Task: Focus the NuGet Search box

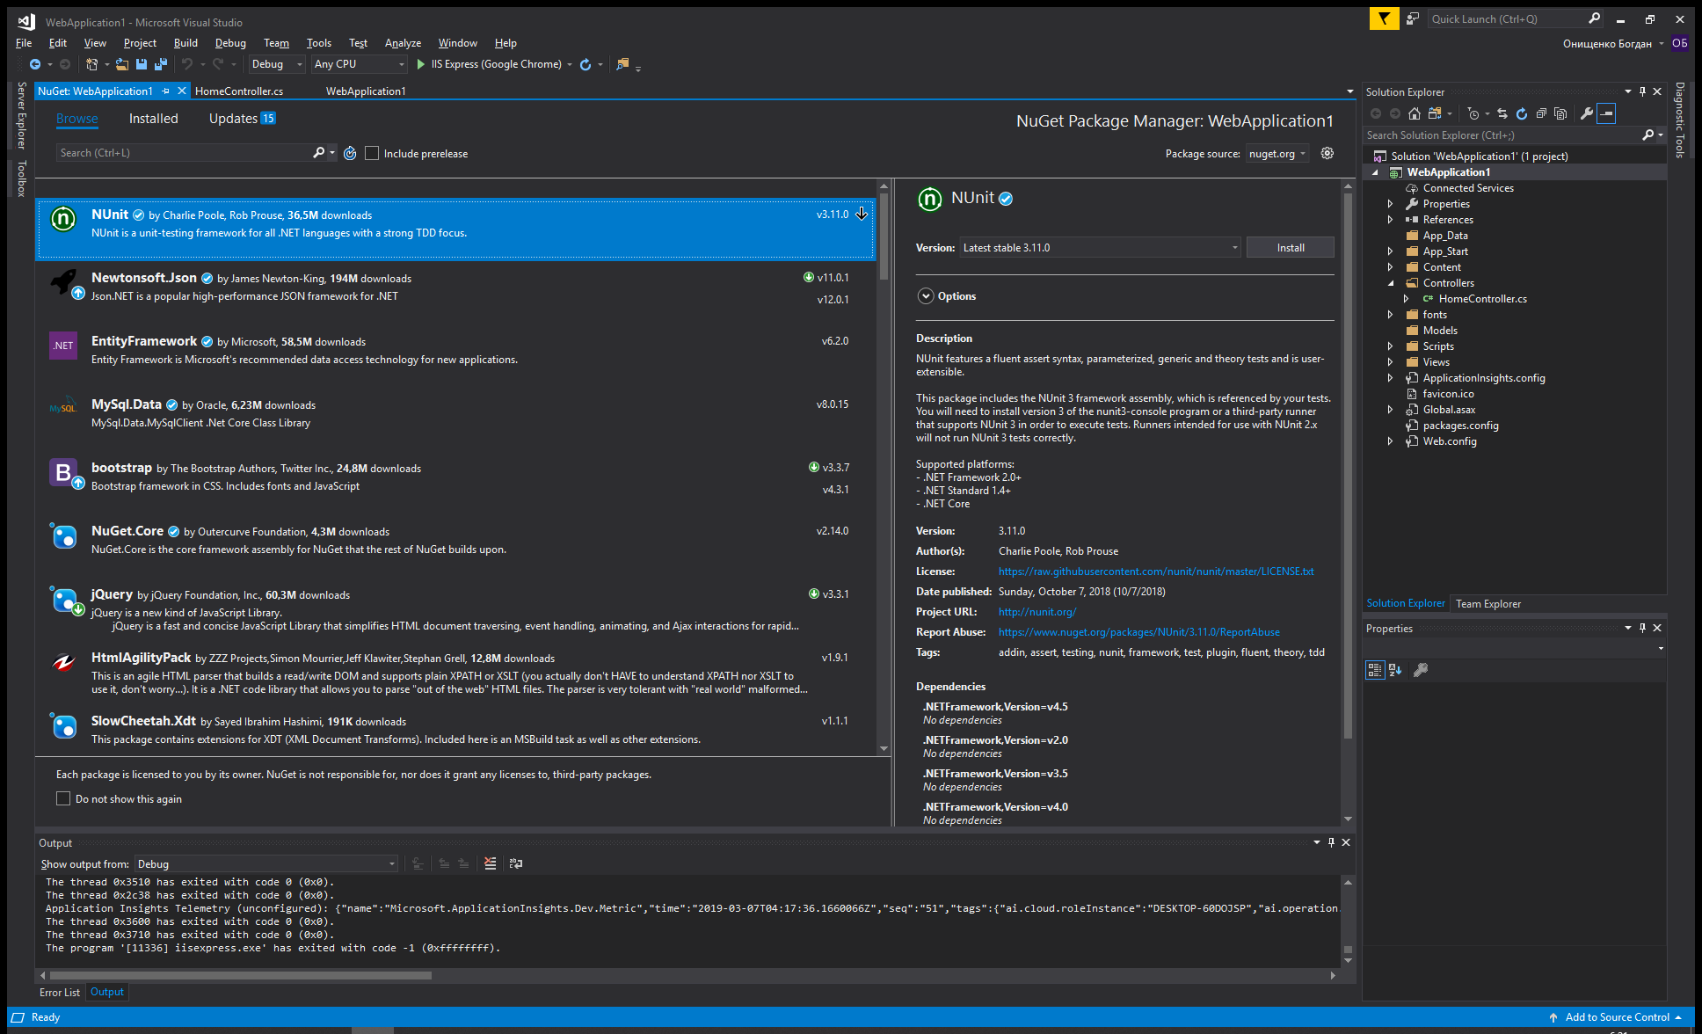Action: (x=185, y=153)
